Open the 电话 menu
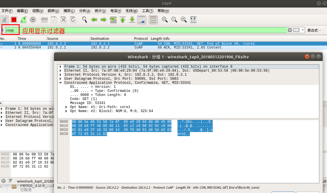This screenshot has width=327, height=193. click(116, 11)
